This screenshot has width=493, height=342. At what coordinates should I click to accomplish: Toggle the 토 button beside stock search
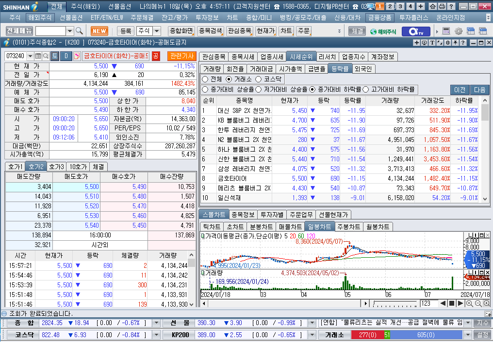tap(55, 56)
